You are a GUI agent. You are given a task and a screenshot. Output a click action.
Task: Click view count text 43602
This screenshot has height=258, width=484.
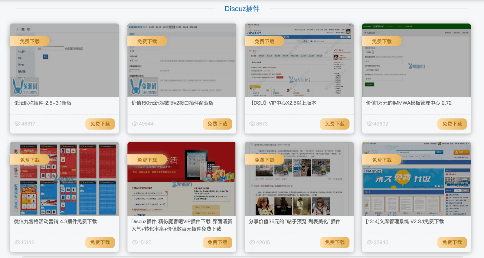pos(381,124)
